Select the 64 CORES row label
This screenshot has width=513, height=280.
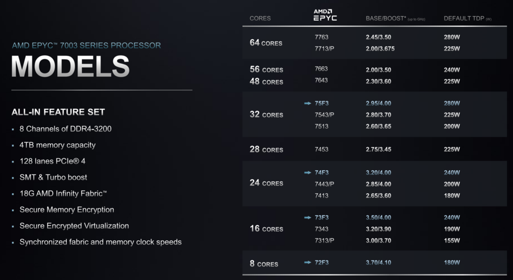coord(266,43)
